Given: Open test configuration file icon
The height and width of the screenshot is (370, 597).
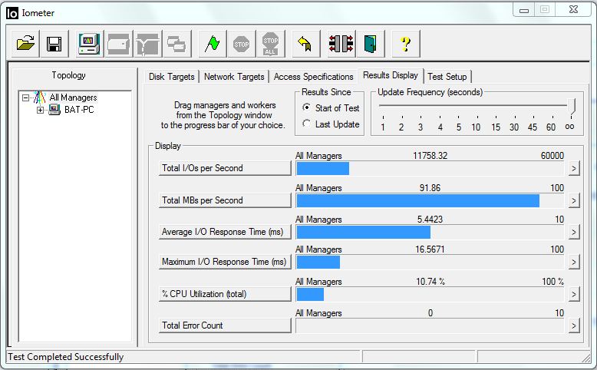Looking at the screenshot, I should (x=25, y=44).
